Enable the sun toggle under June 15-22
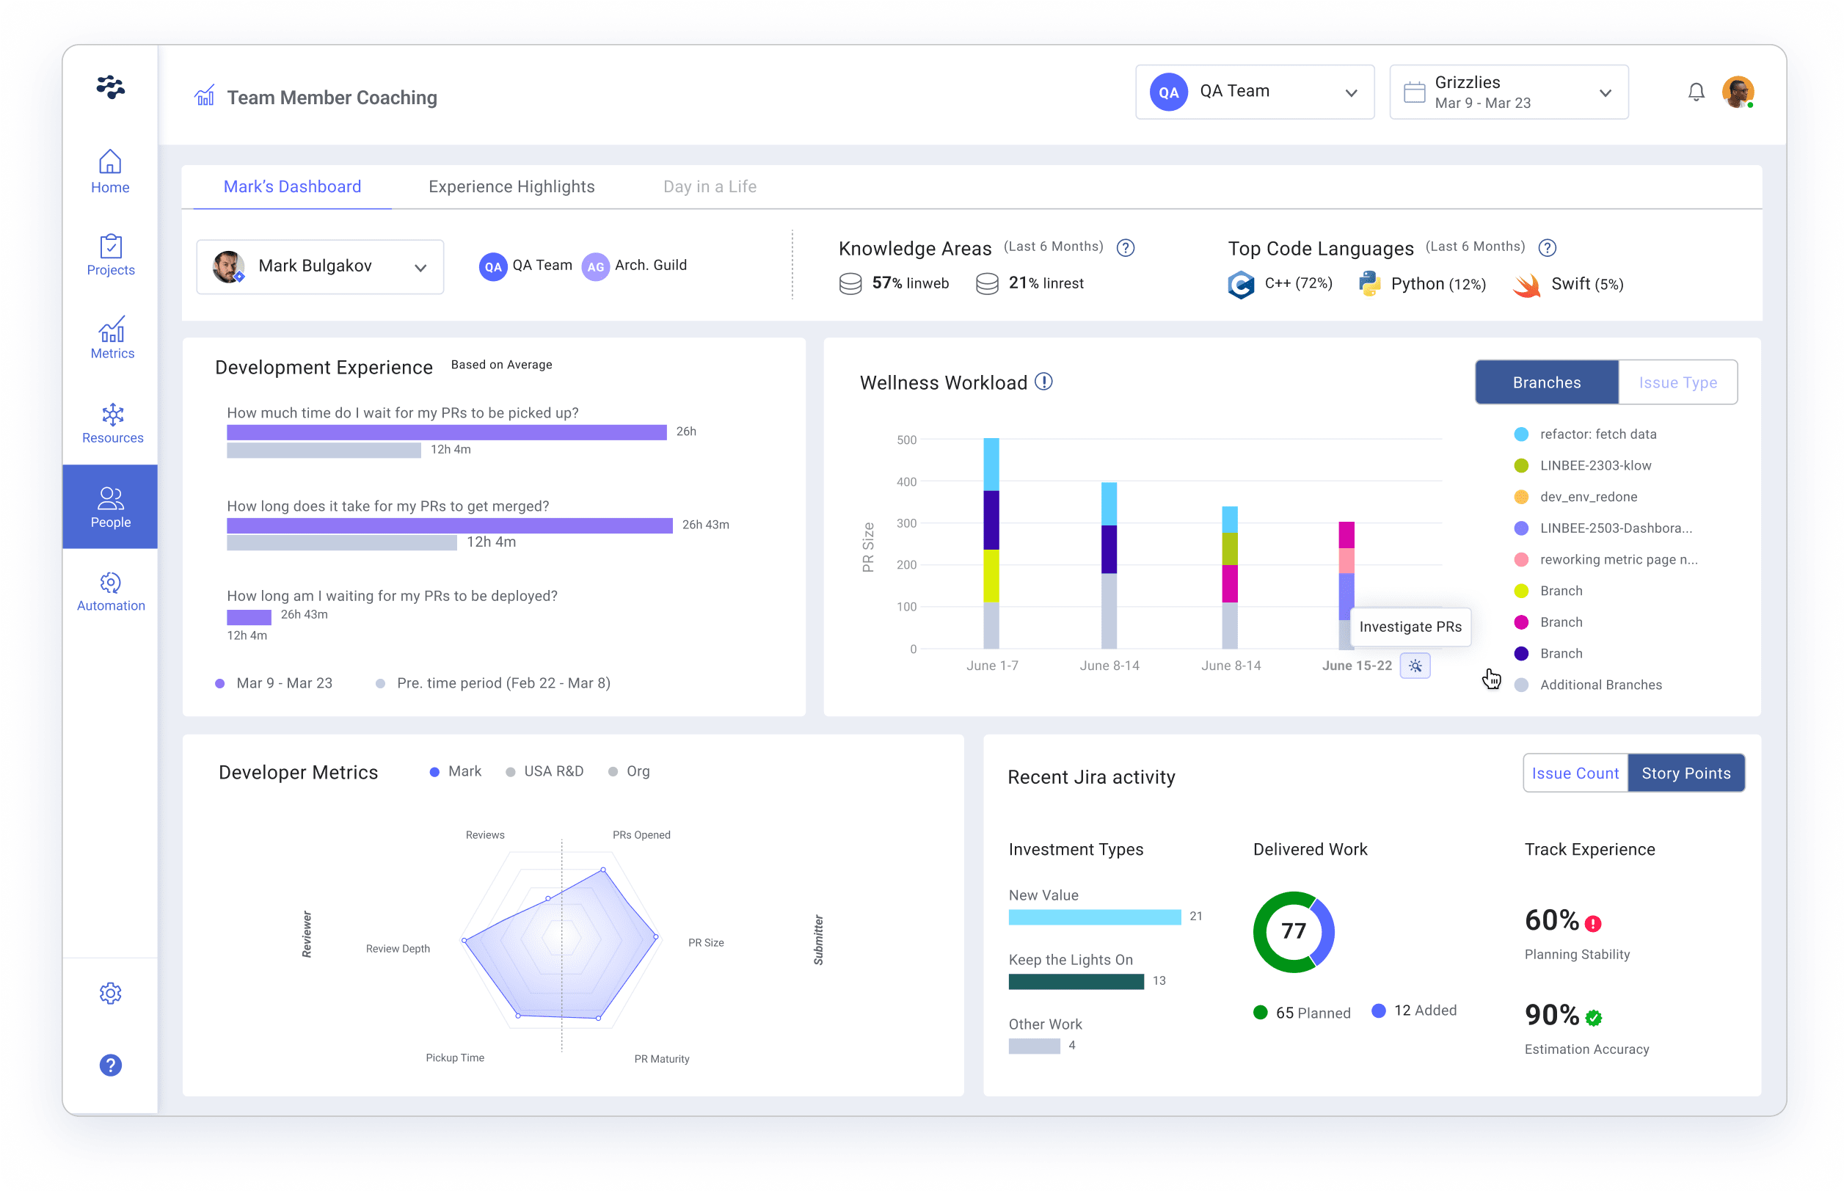The height and width of the screenshot is (1191, 1844). [1415, 665]
